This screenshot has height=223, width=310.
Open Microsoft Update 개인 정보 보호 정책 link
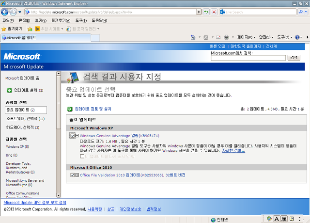[35, 203]
